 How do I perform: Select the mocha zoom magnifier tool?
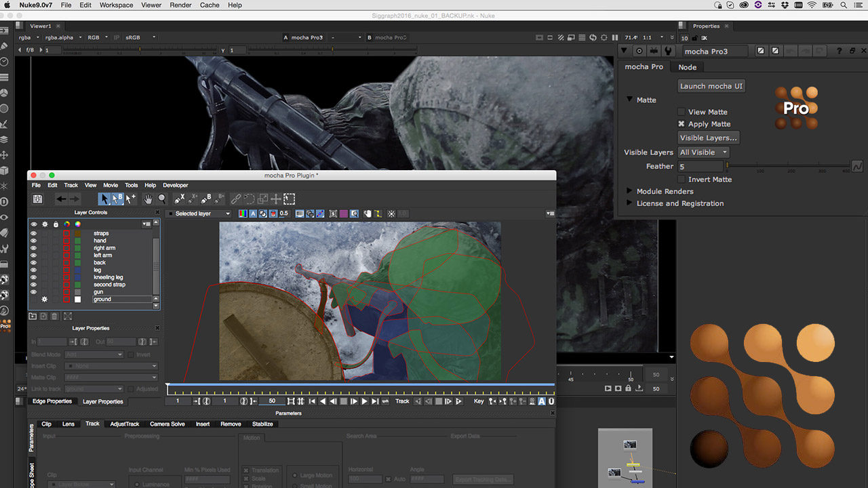pos(162,199)
